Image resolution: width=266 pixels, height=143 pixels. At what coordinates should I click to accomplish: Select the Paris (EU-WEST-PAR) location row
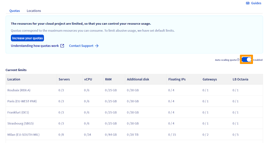[22, 101]
